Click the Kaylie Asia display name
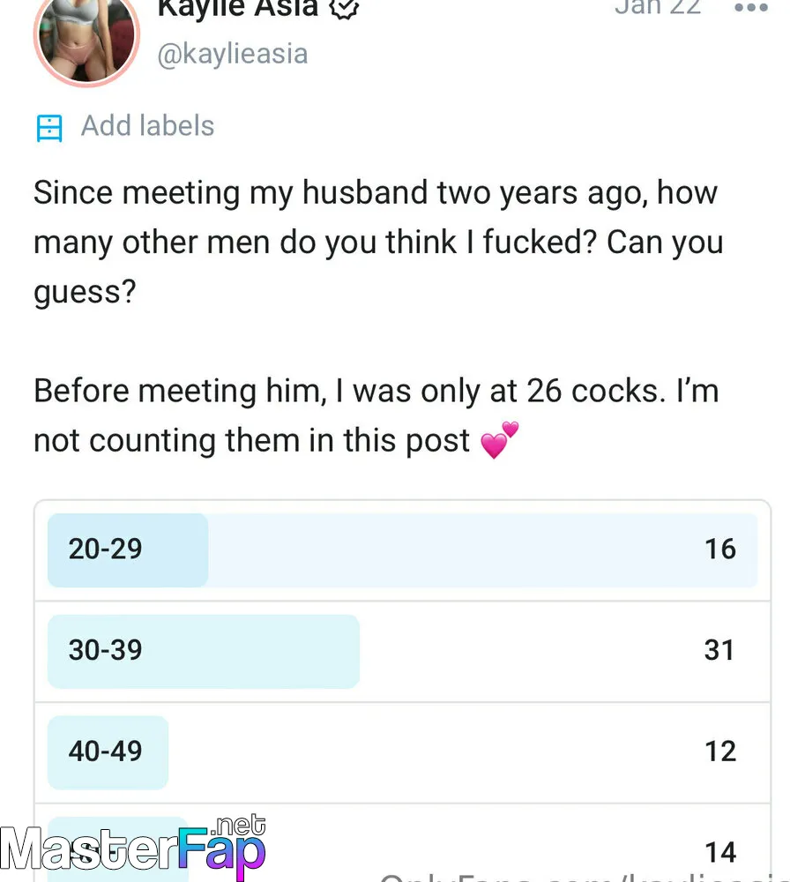The height and width of the screenshot is (882, 805). coord(237,8)
